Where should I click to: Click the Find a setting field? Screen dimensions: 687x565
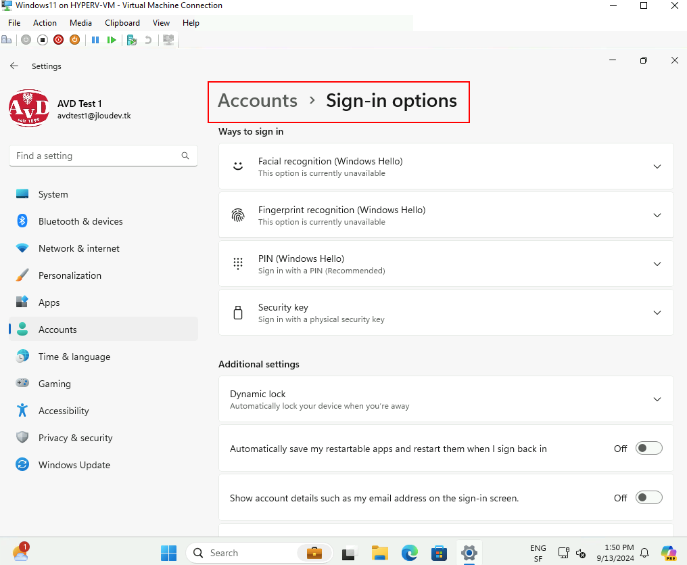click(x=103, y=156)
